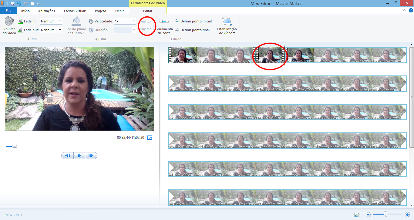414x220 pixels.
Task: Open the Ferramenta de corte tool
Action: 165,25
